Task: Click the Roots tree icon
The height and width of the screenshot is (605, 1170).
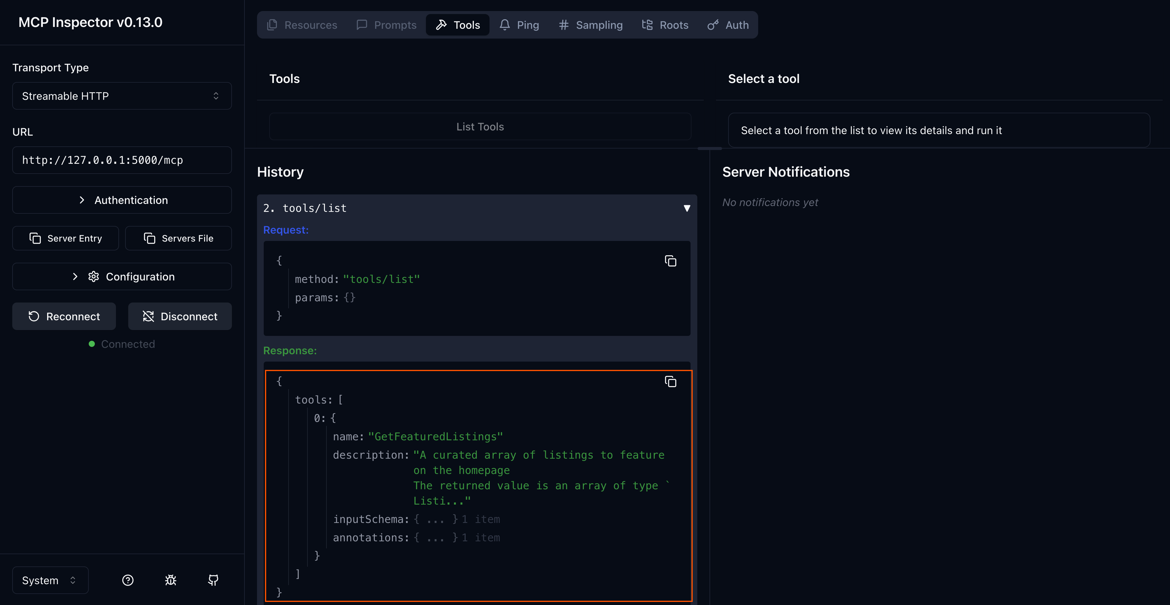Action: [647, 25]
